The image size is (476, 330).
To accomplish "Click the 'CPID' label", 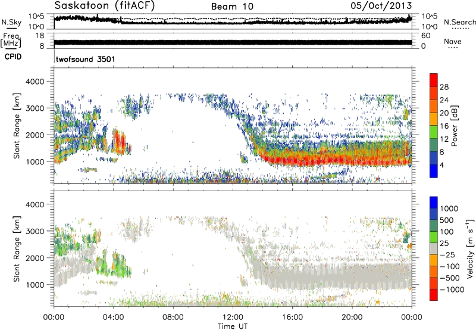I will coord(13,57).
